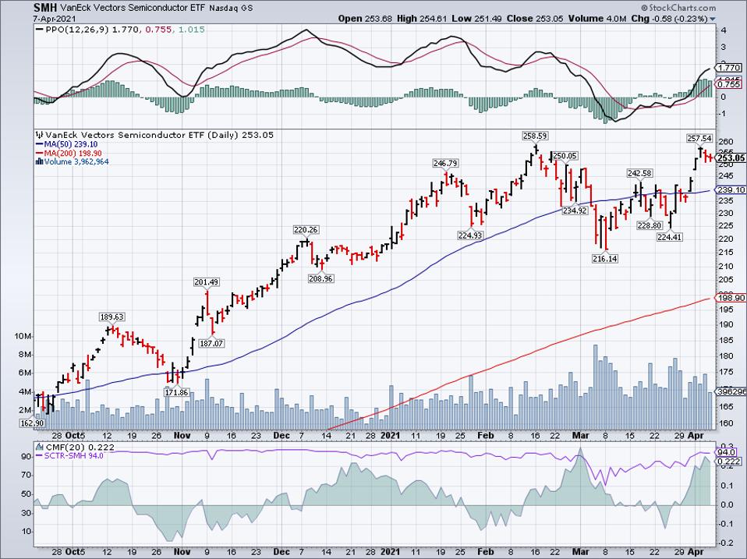Screen dimensions: 747x559
Task: Click the 198.90 moving average axis tag
Action: [731, 298]
